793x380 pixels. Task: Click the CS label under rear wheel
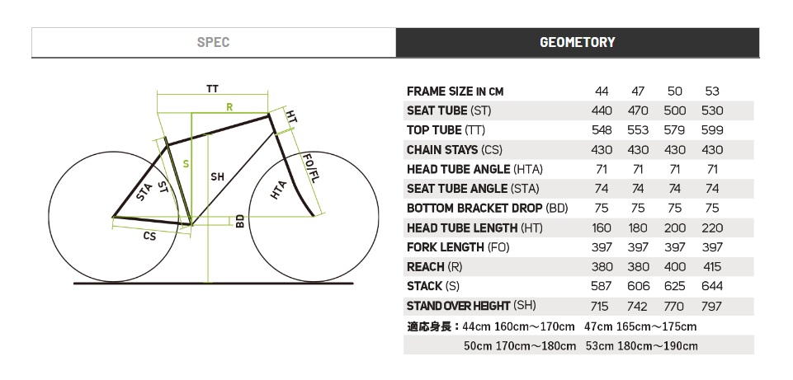pyautogui.click(x=149, y=236)
